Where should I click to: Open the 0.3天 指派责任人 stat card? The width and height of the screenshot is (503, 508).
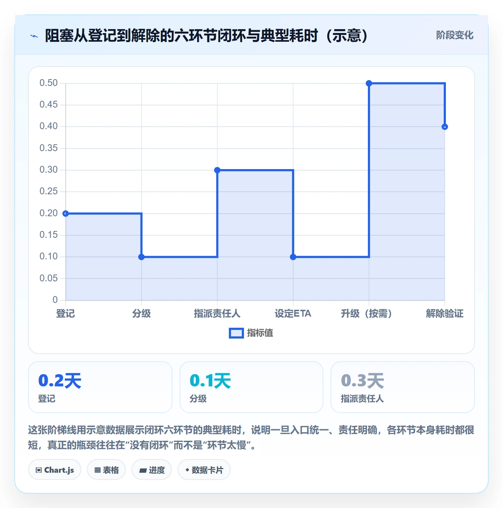tap(403, 387)
